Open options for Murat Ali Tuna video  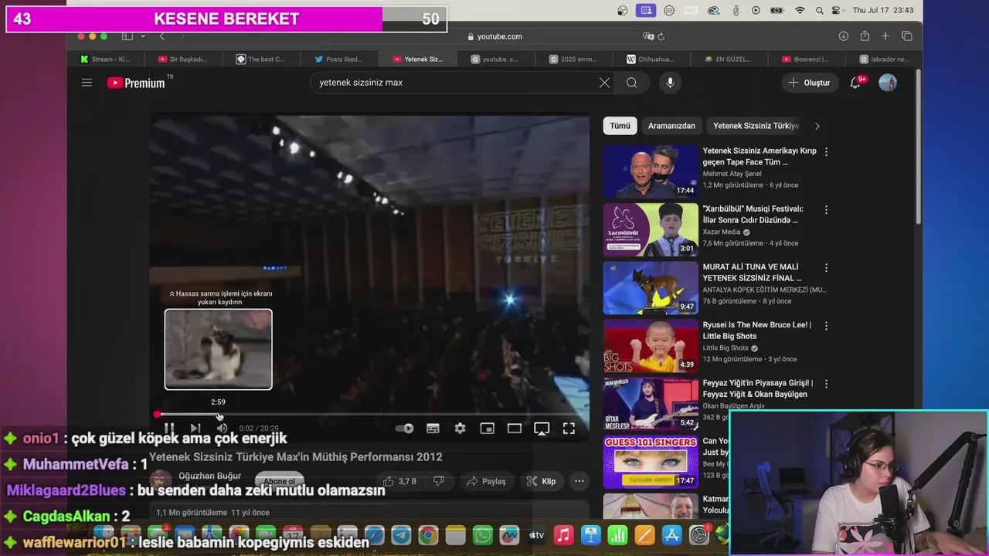click(x=826, y=268)
